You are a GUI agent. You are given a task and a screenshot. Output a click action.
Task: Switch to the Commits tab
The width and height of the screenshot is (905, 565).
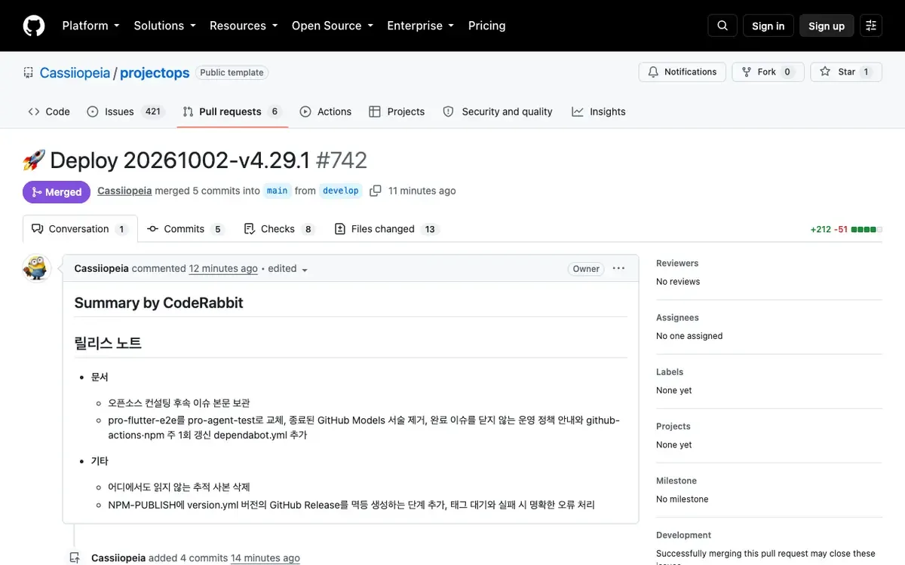click(x=186, y=229)
